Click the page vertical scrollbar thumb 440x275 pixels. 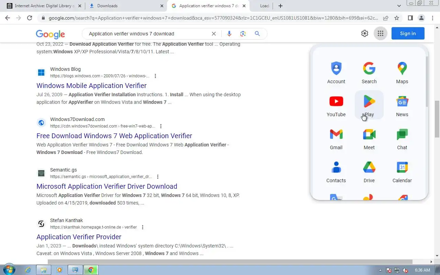click(437, 119)
